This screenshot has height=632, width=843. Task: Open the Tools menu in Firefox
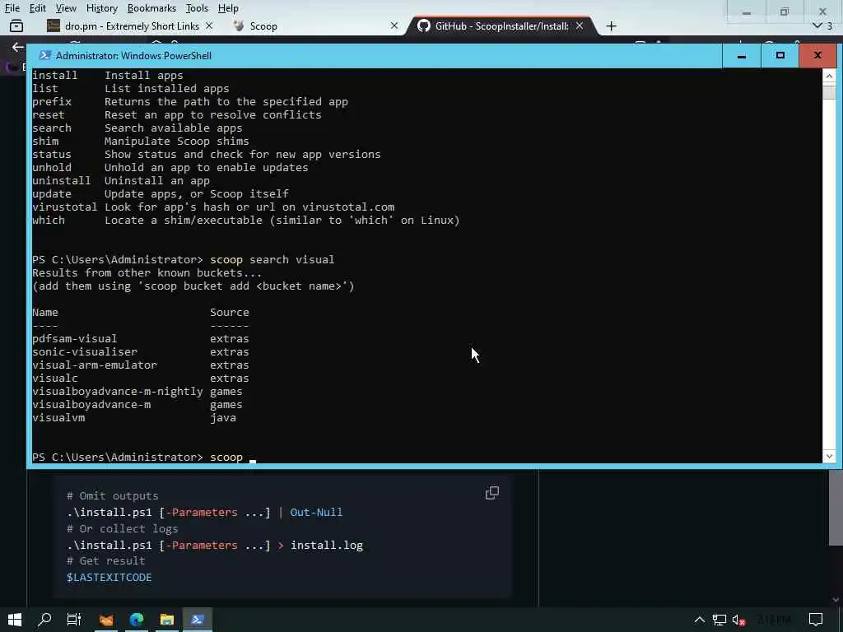pyautogui.click(x=197, y=8)
